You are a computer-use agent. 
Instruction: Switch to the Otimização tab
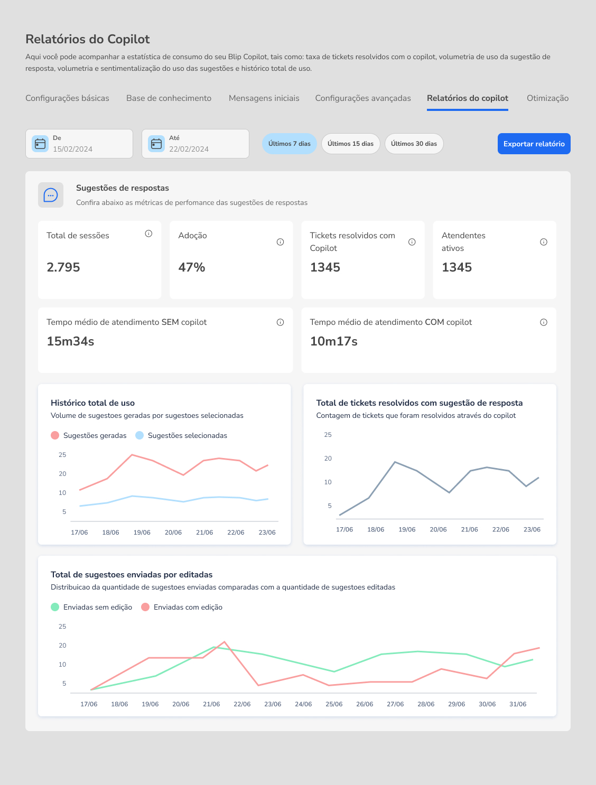[548, 98]
